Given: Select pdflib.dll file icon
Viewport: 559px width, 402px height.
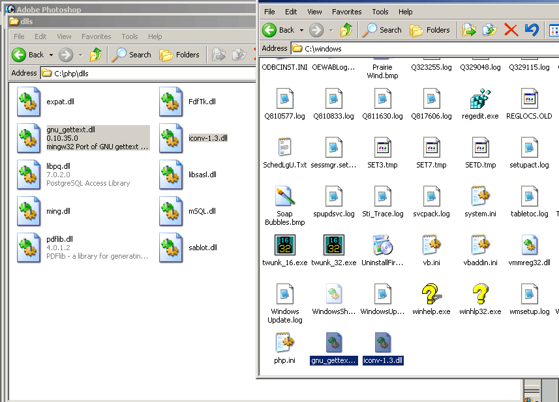Looking at the screenshot, I should tap(29, 248).
